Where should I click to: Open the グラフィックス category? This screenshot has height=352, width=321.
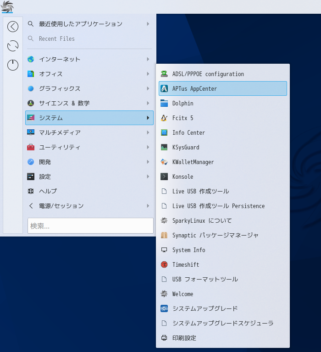pyautogui.click(x=89, y=88)
